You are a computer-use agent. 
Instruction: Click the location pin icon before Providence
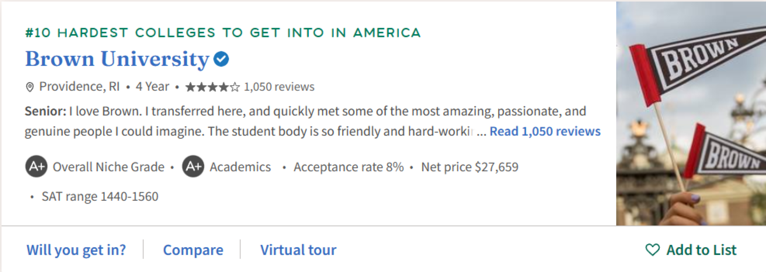coord(29,87)
